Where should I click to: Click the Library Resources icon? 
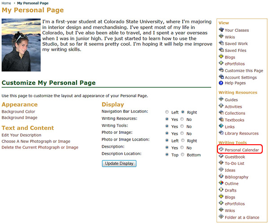(x=221, y=133)
